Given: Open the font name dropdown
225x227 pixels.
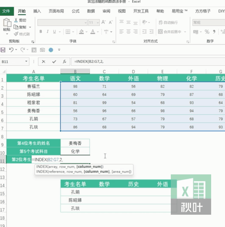Looking at the screenshot, I should [x=85, y=23].
